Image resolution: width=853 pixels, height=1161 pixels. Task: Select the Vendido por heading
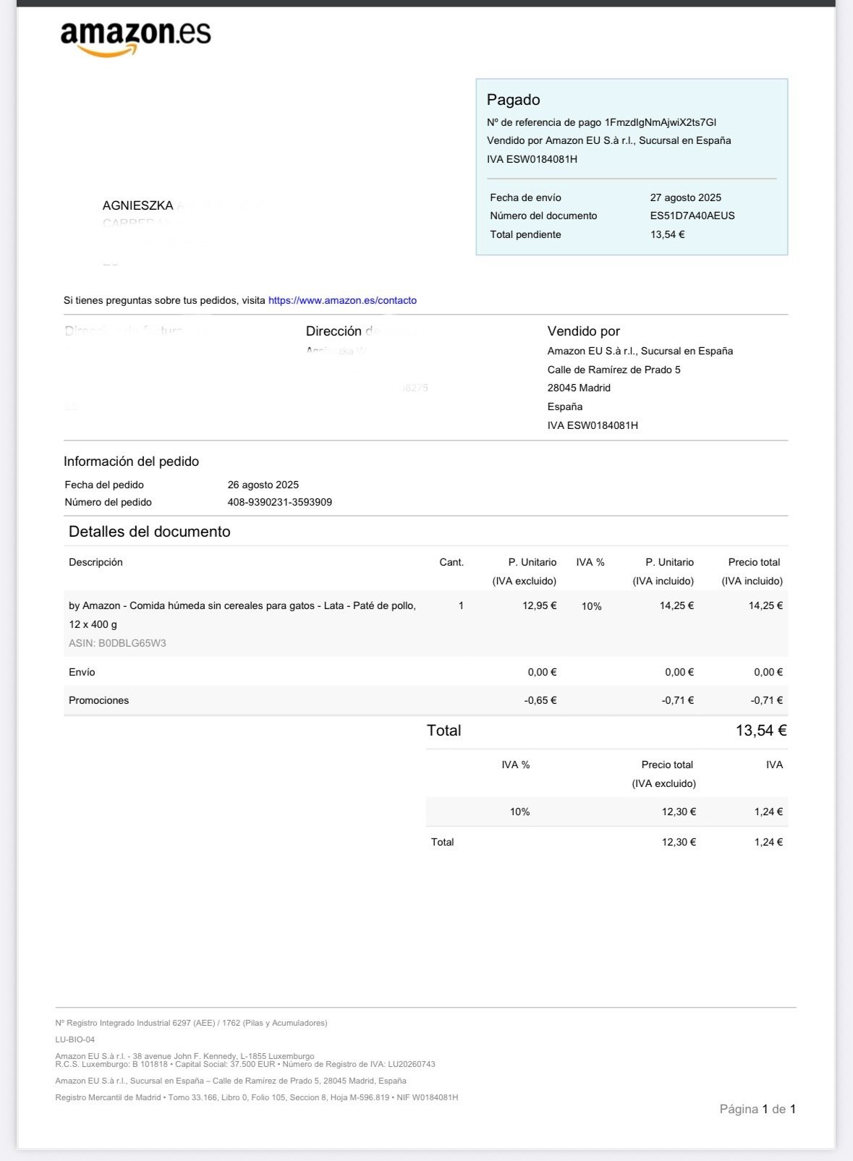coord(583,331)
